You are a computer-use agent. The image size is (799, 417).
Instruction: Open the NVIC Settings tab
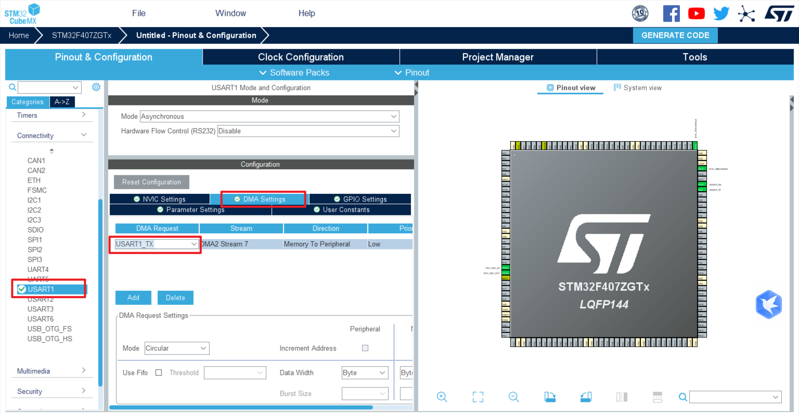pyautogui.click(x=160, y=199)
